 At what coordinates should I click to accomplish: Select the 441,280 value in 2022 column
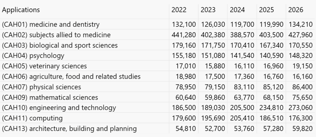tap(183, 35)
